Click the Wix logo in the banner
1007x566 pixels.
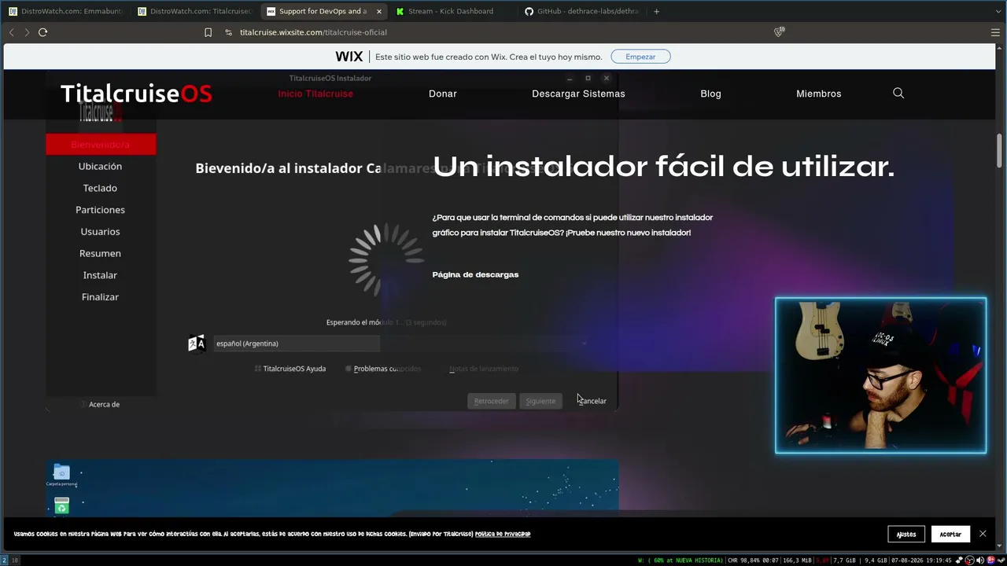click(349, 57)
